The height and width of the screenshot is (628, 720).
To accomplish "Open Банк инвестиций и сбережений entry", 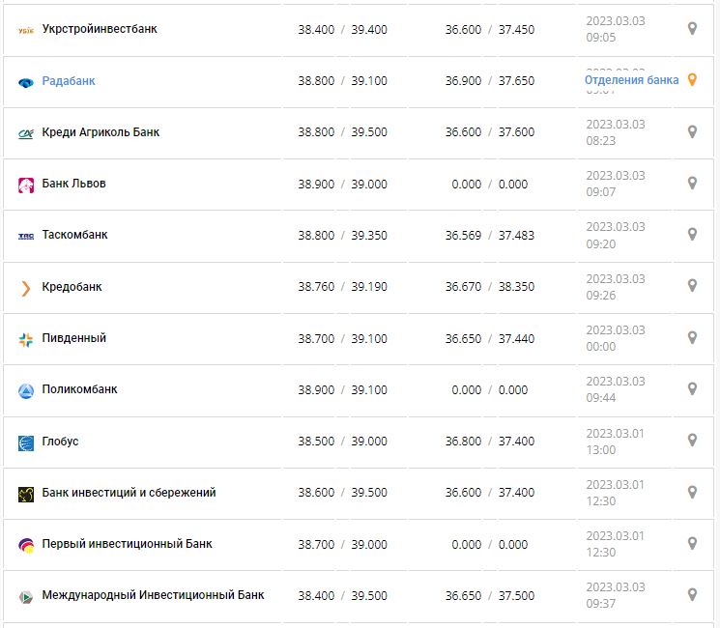I will click(129, 493).
